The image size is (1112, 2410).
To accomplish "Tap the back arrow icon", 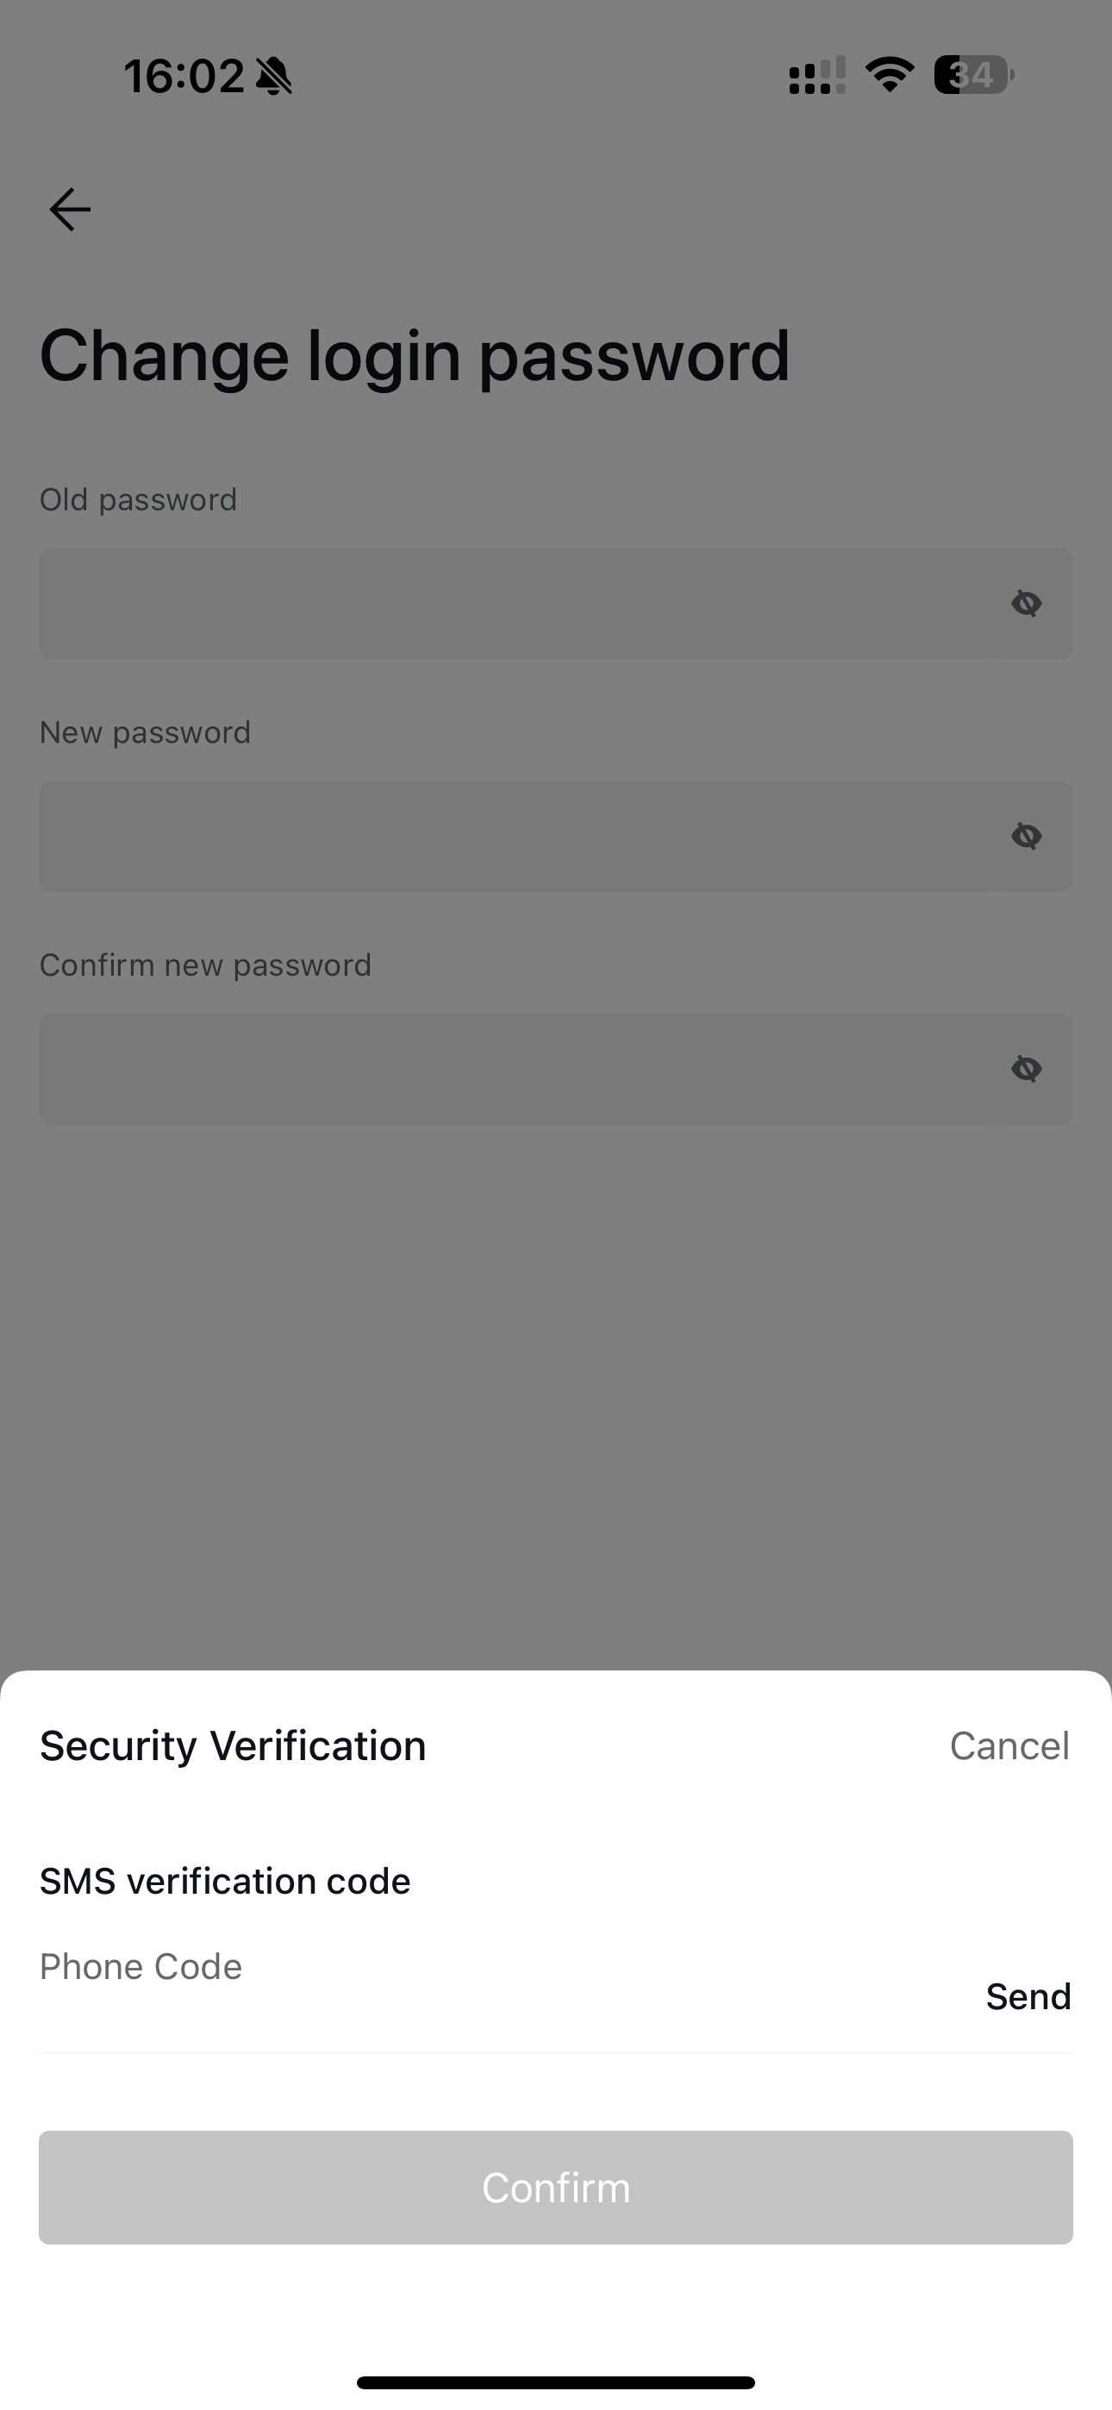I will pos(70,209).
